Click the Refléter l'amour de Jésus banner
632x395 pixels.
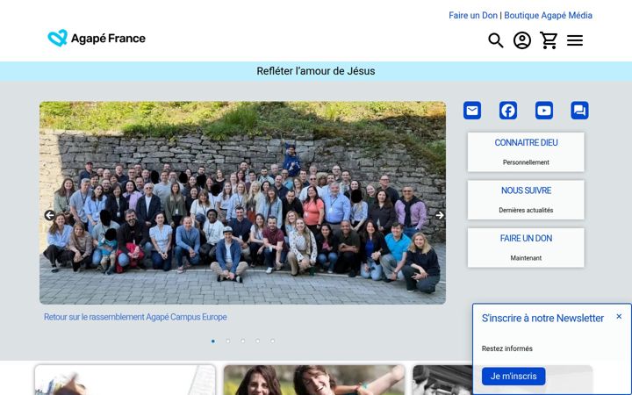pyautogui.click(x=316, y=71)
